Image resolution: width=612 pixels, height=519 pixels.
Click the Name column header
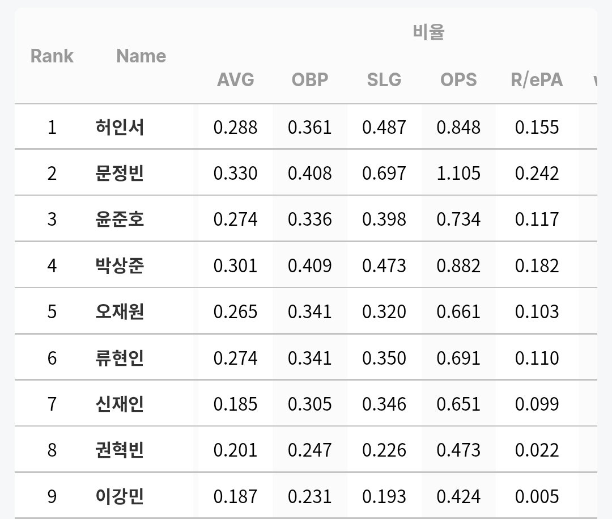[x=141, y=56]
